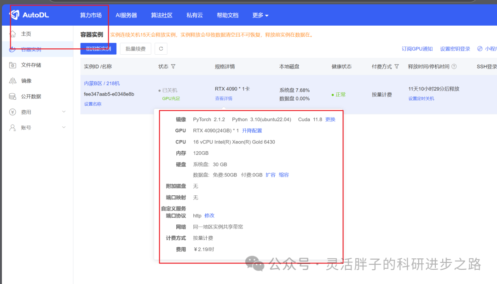This screenshot has width=497, height=284.
Task: Click the 系统盘 7.68% value
Action: tap(295, 90)
